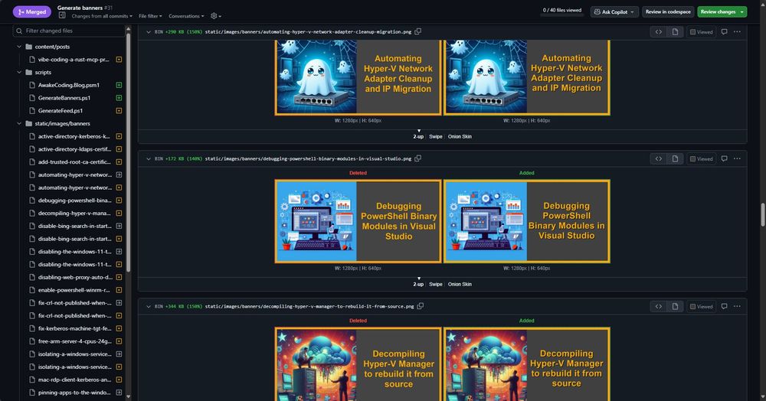Expand the Review changes dropdown
This screenshot has width=766, height=401.
pos(741,11)
